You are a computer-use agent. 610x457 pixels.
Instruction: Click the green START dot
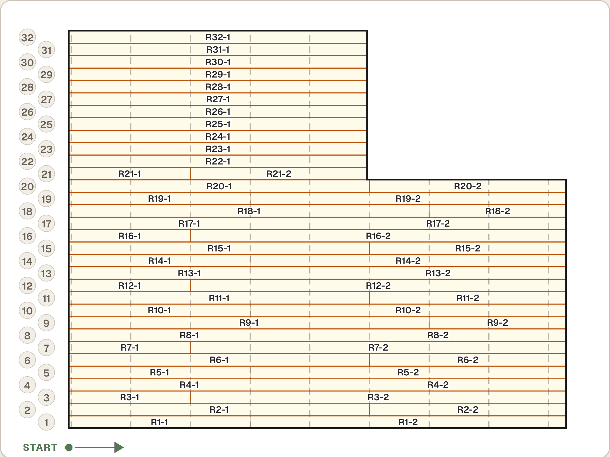(69, 447)
